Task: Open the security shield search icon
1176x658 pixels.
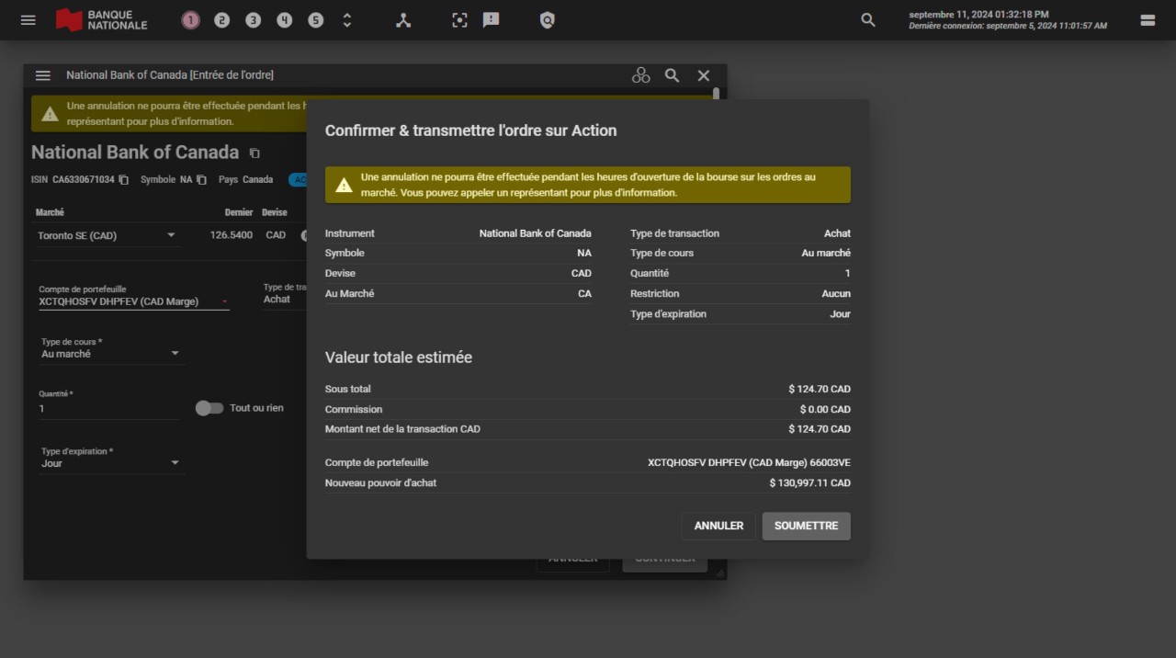Action: tap(548, 19)
